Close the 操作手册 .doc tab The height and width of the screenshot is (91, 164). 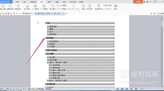tap(64, 13)
